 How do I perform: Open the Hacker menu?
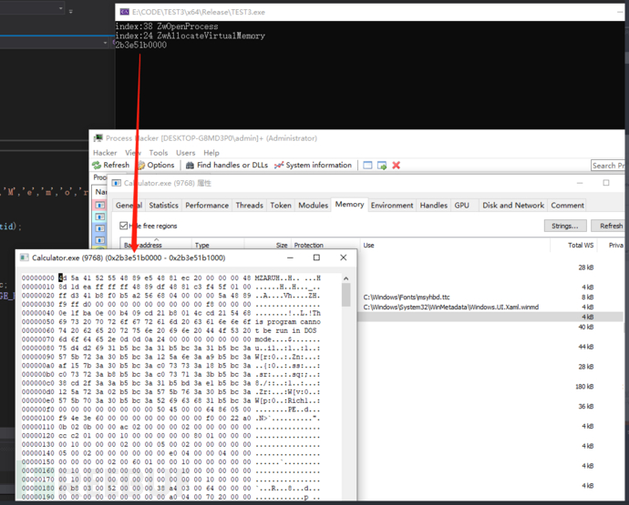[x=105, y=153]
